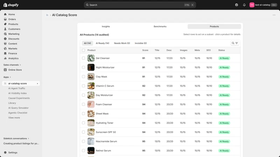Click the Status column header
This screenshot has width=280, height=157.
tap(222, 50)
